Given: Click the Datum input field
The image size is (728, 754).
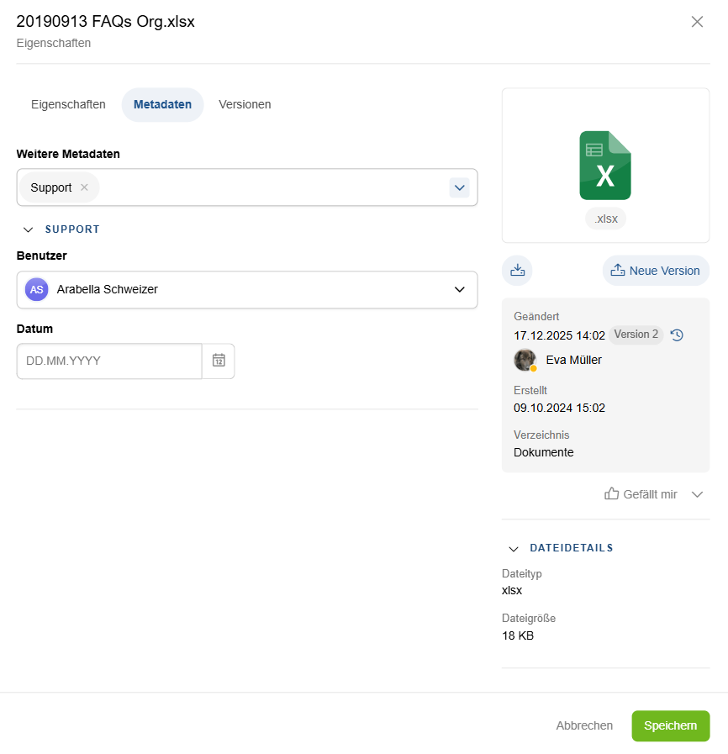Looking at the screenshot, I should coord(109,361).
